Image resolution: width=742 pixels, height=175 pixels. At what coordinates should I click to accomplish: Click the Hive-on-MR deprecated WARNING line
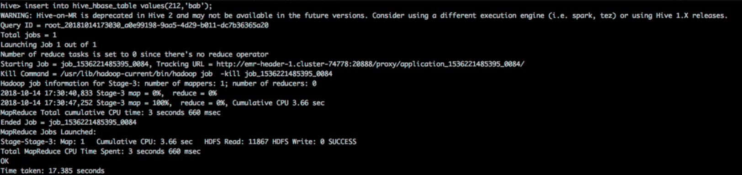point(364,16)
